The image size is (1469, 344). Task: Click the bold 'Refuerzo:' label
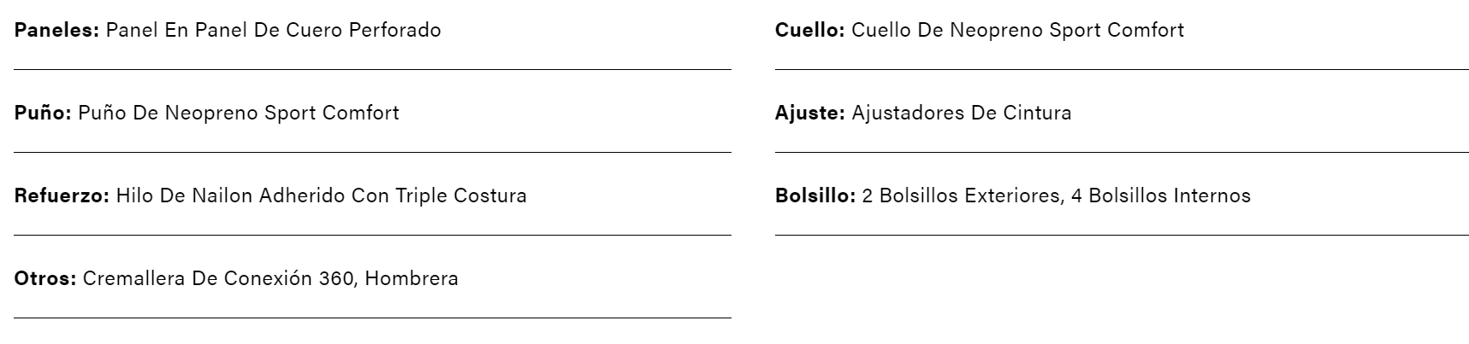[x=62, y=195]
